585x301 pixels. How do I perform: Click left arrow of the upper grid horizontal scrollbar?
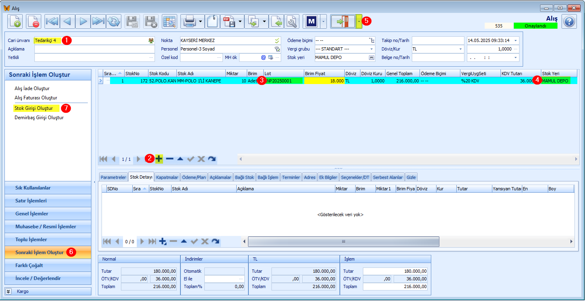[241, 159]
